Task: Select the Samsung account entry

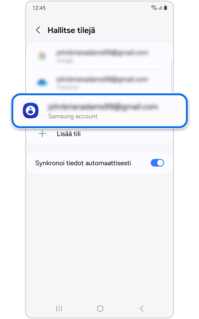Action: (99, 111)
